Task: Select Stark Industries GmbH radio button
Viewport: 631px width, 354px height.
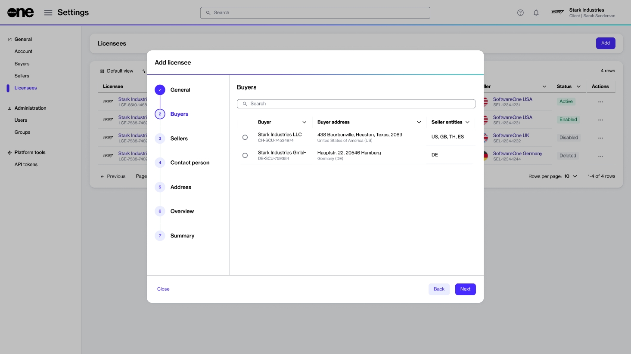Action: [245, 155]
